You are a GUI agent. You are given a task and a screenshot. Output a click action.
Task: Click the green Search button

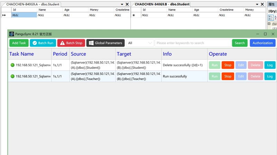click(240, 43)
